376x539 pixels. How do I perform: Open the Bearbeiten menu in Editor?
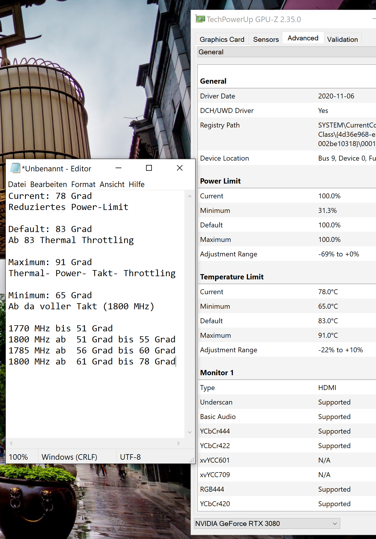(x=48, y=184)
